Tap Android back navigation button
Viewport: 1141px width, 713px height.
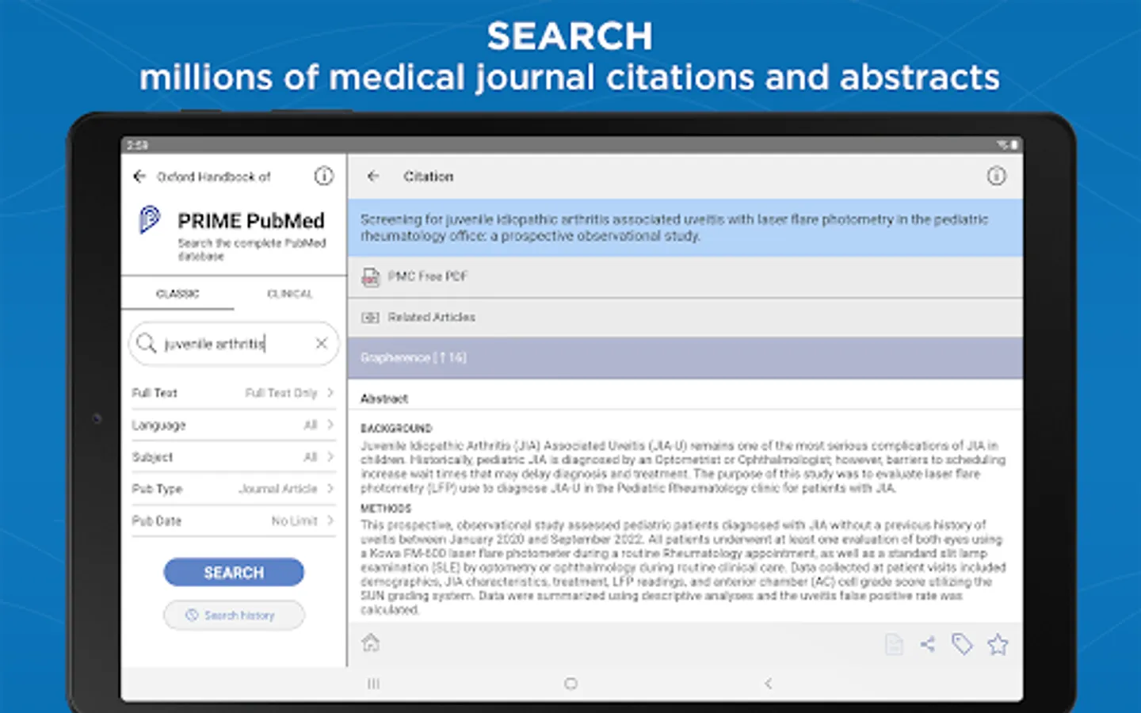pos(768,683)
